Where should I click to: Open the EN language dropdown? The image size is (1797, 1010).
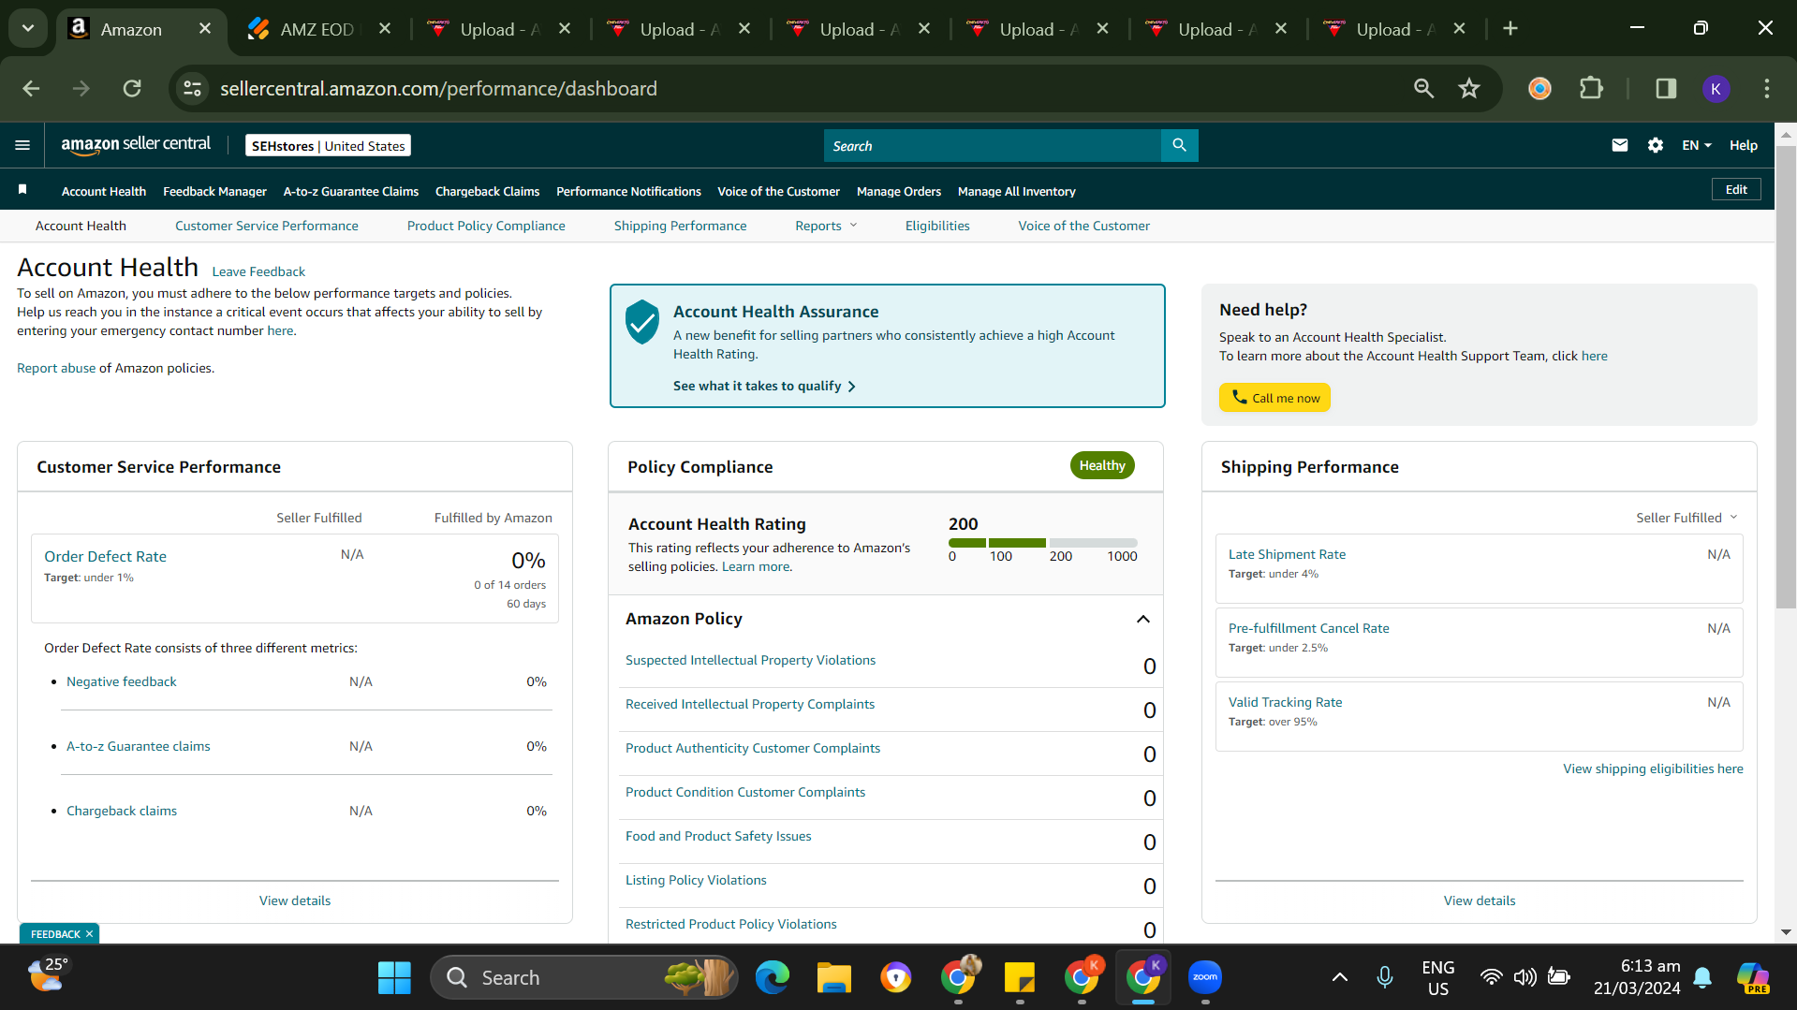coord(1696,145)
